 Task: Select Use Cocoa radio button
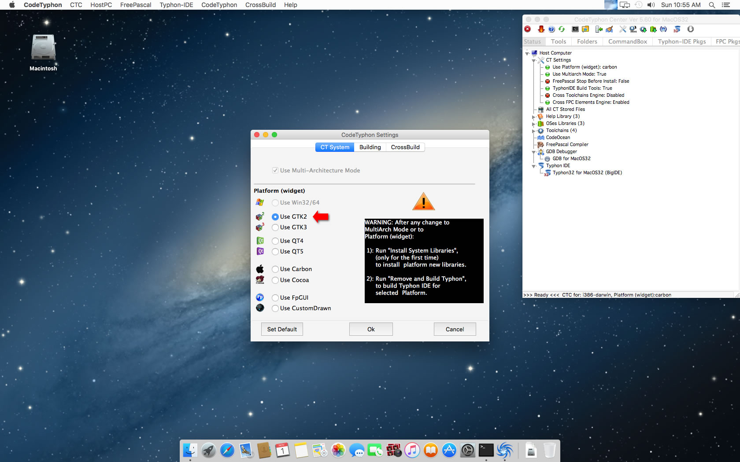(x=275, y=280)
